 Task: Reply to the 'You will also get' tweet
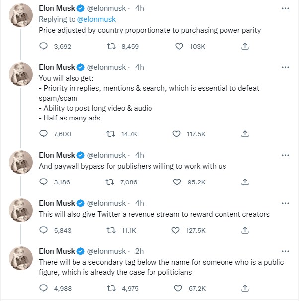click(x=43, y=134)
